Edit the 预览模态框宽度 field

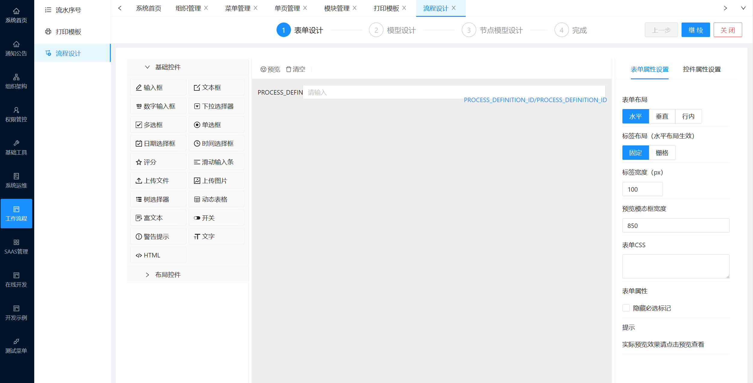[x=676, y=226]
